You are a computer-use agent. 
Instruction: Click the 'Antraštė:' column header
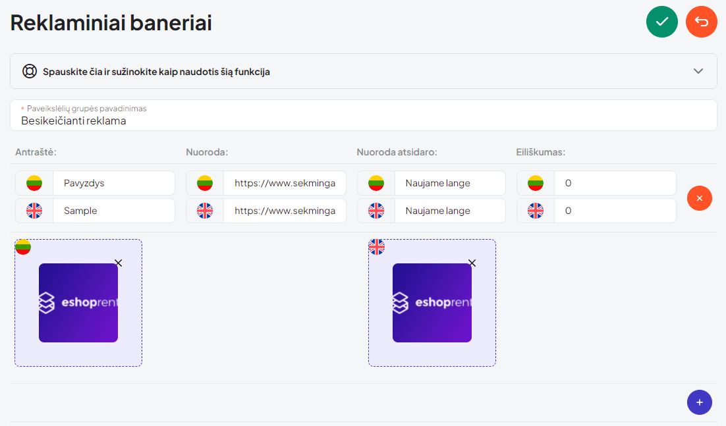point(36,152)
